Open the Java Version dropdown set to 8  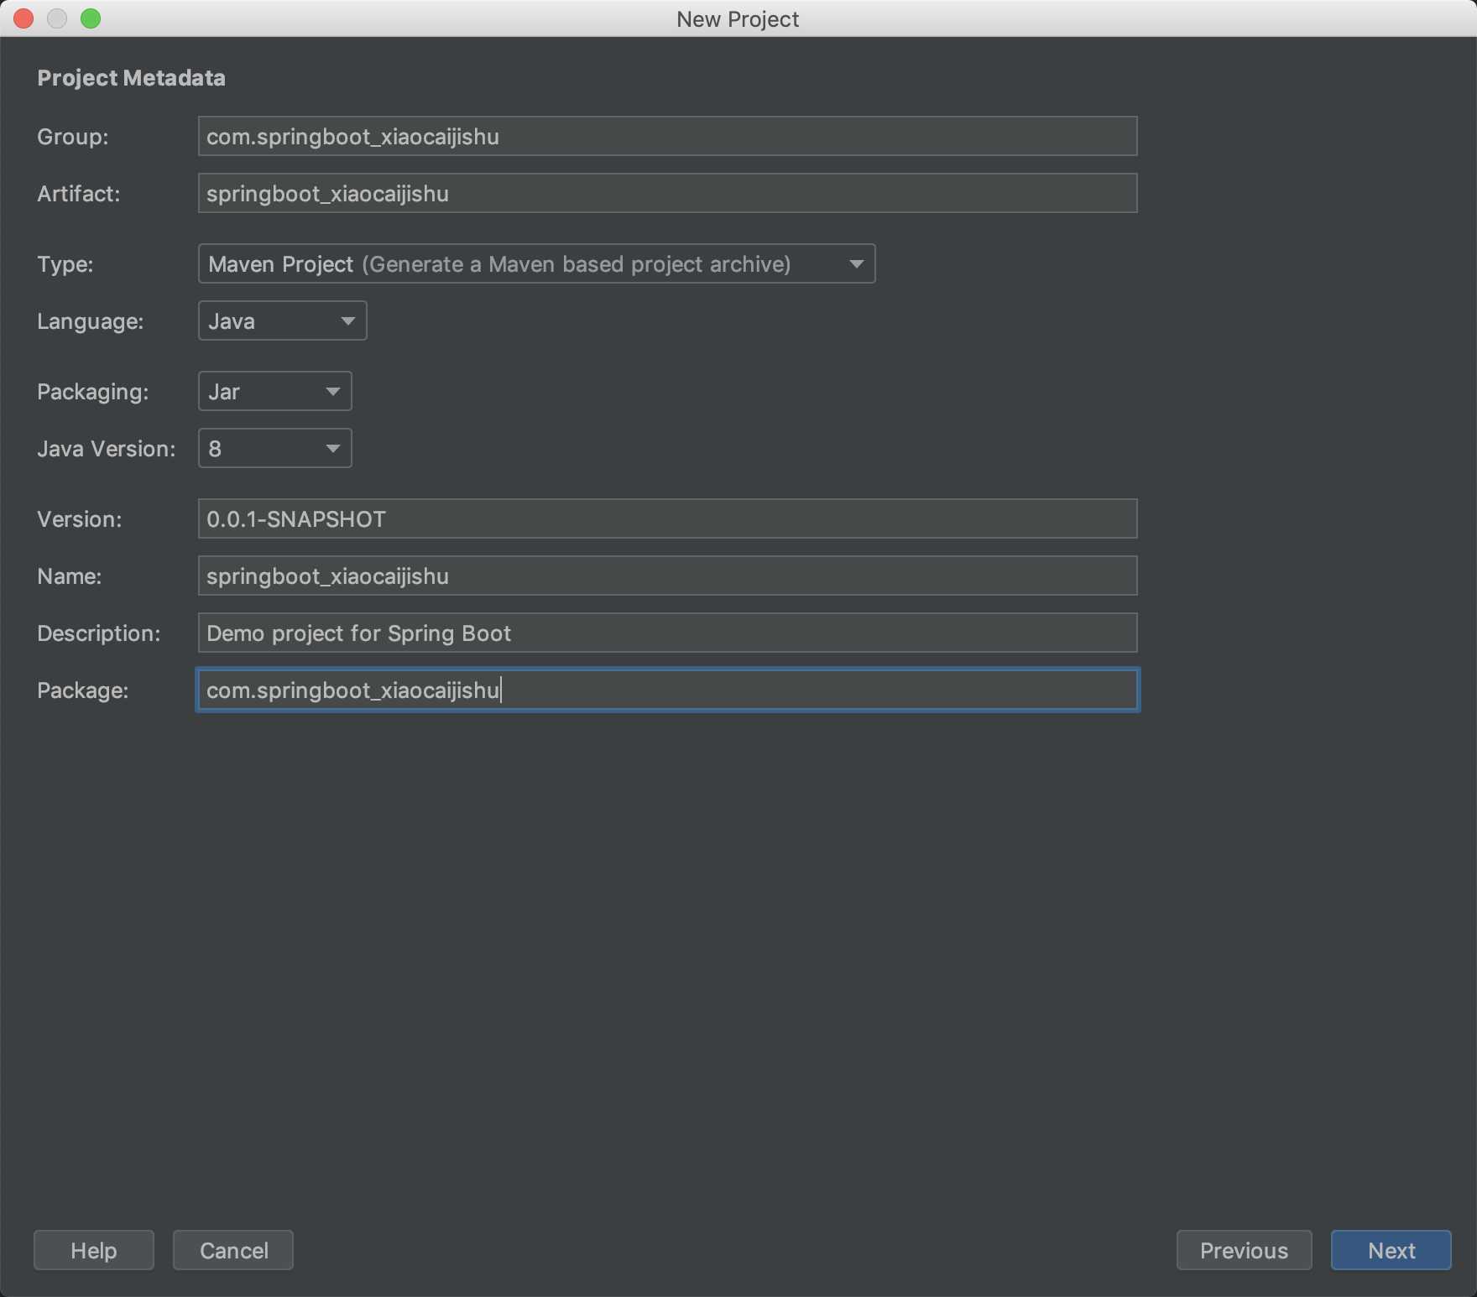coord(274,448)
